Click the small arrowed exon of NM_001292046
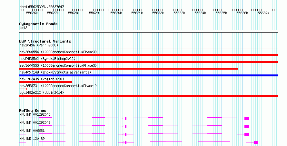Screen dimensions: 287x146 (x=125, y=126)
